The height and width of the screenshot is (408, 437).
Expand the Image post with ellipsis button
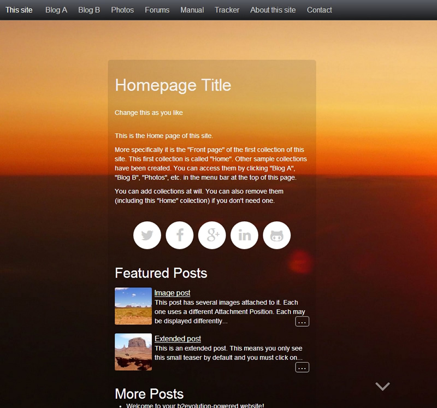click(302, 321)
